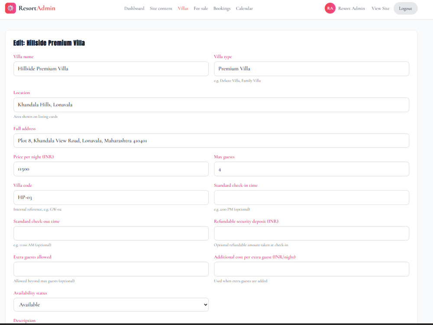Screen dimensions: 433x325
Task: Click the Extra guests allowed input
Action: [x=111, y=269]
